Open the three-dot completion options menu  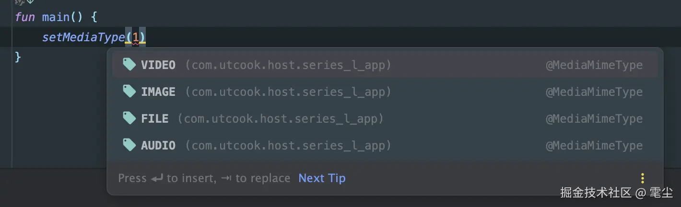643,178
